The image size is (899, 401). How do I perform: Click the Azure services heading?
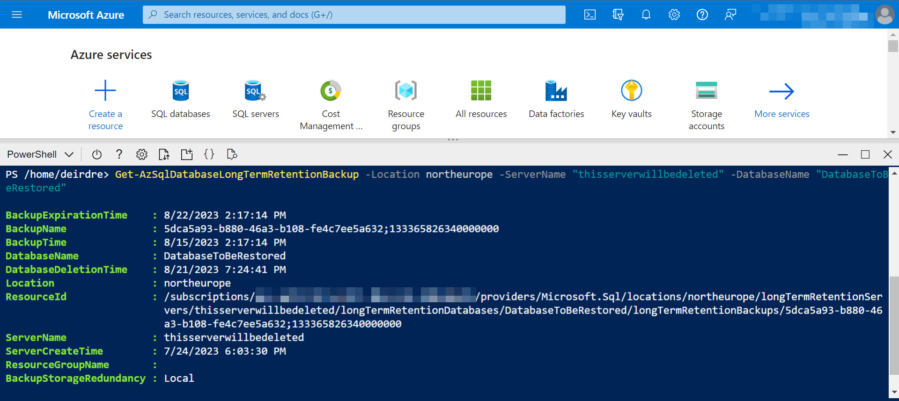(x=111, y=55)
